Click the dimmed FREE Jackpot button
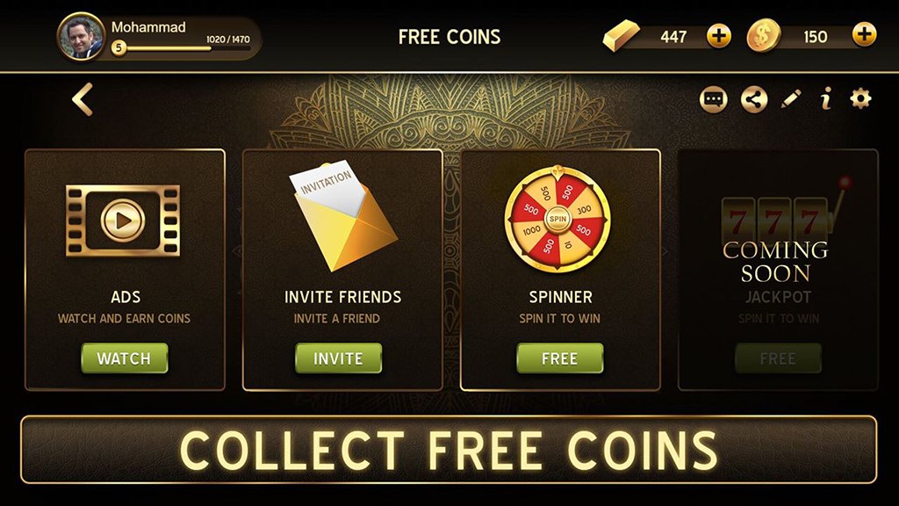The image size is (899, 506). (x=778, y=358)
